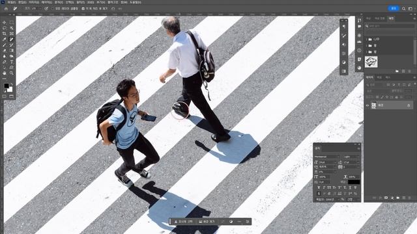Toggle Strikethrough in Character panel
The width and height of the screenshot is (417, 234).
point(355,188)
